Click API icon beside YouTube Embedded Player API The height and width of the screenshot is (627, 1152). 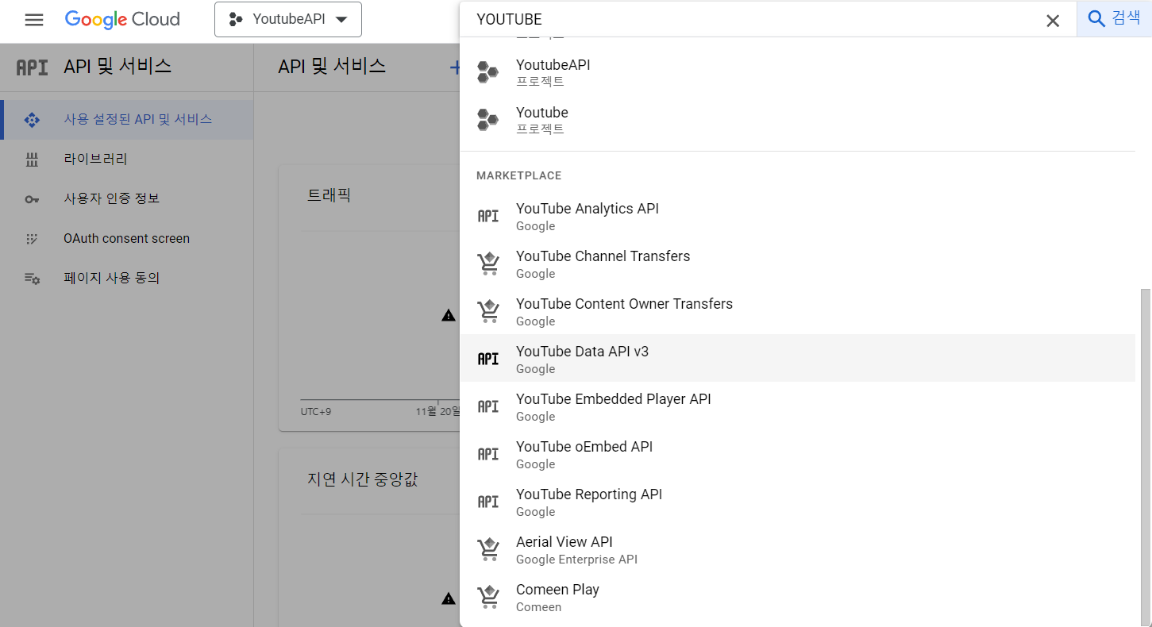pyautogui.click(x=488, y=406)
